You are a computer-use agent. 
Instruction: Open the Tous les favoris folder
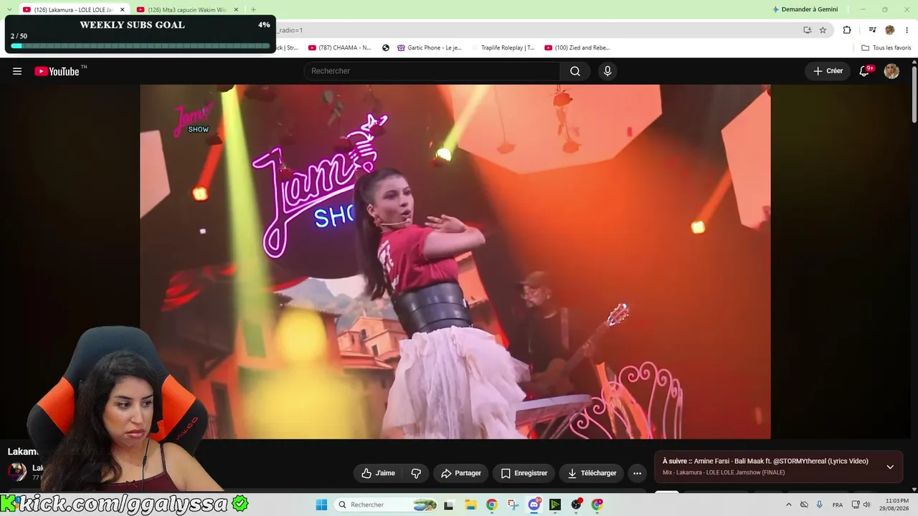(886, 48)
